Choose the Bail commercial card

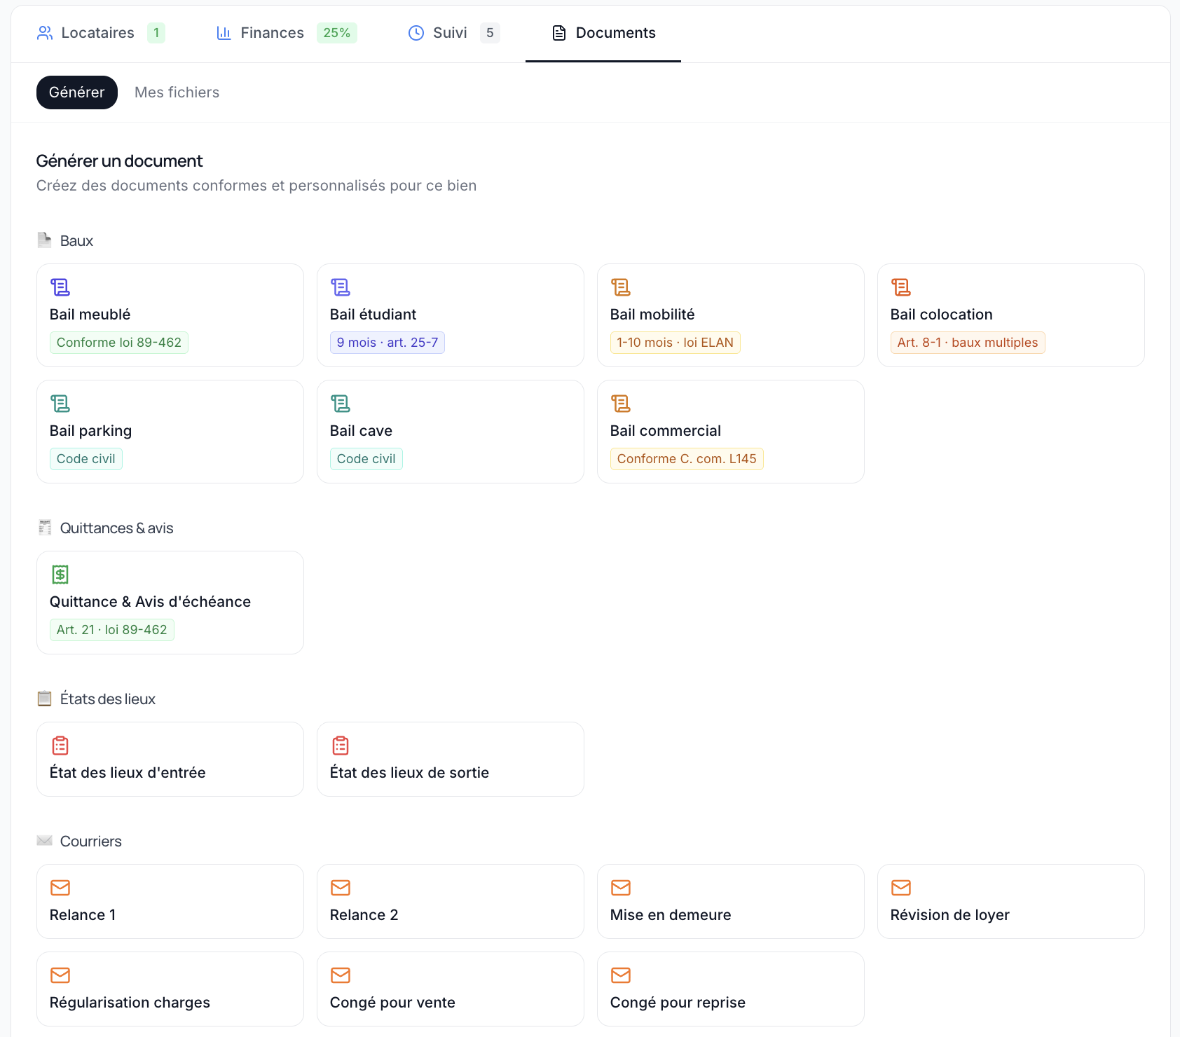(x=730, y=432)
